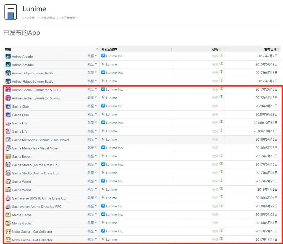Click the Gacha Resort app icon
The height and width of the screenshot is (244, 283).
[x=8, y=156]
